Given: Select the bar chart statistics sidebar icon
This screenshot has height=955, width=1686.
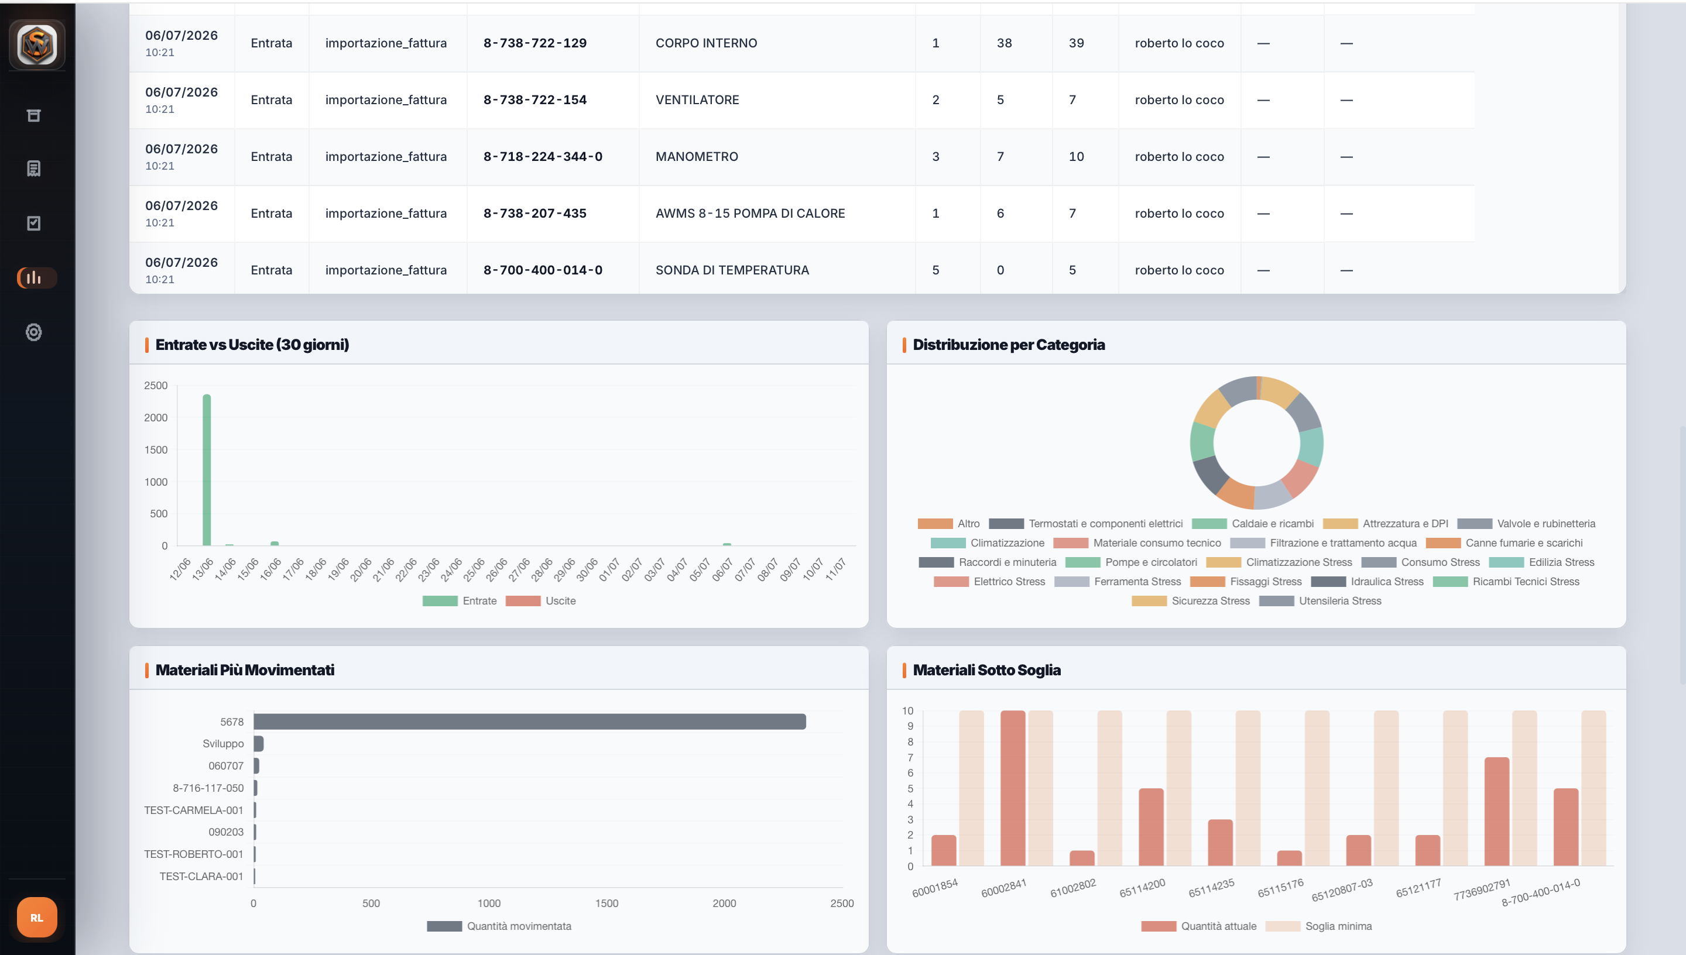Looking at the screenshot, I should (x=37, y=277).
